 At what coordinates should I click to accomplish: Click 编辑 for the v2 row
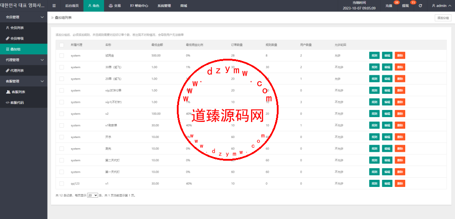click(387, 114)
